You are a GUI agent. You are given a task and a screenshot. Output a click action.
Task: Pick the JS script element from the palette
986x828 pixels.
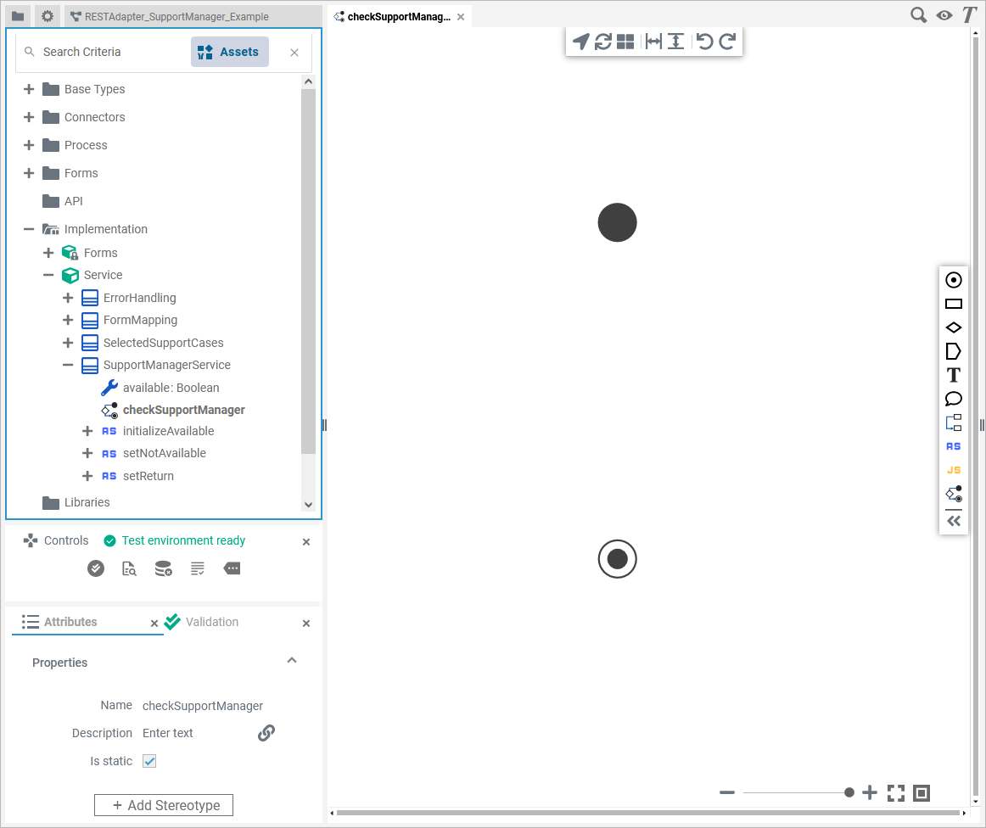953,469
